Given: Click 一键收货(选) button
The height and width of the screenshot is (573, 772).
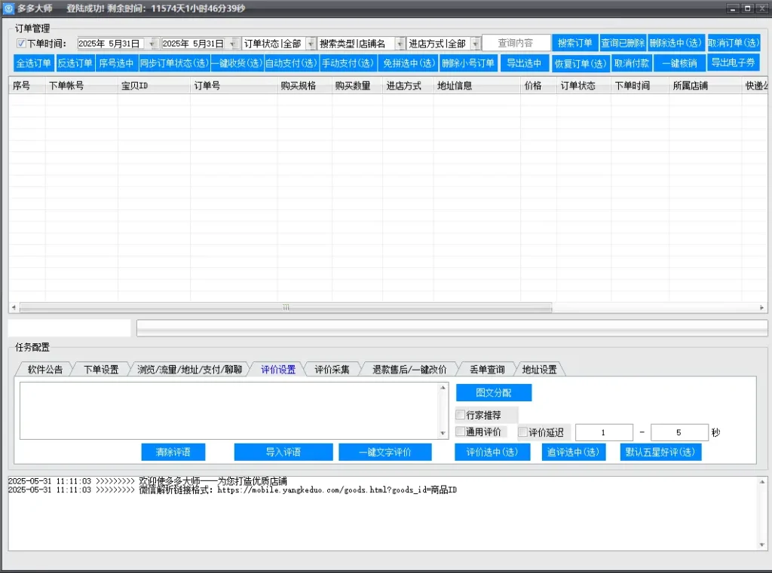Looking at the screenshot, I should [237, 63].
